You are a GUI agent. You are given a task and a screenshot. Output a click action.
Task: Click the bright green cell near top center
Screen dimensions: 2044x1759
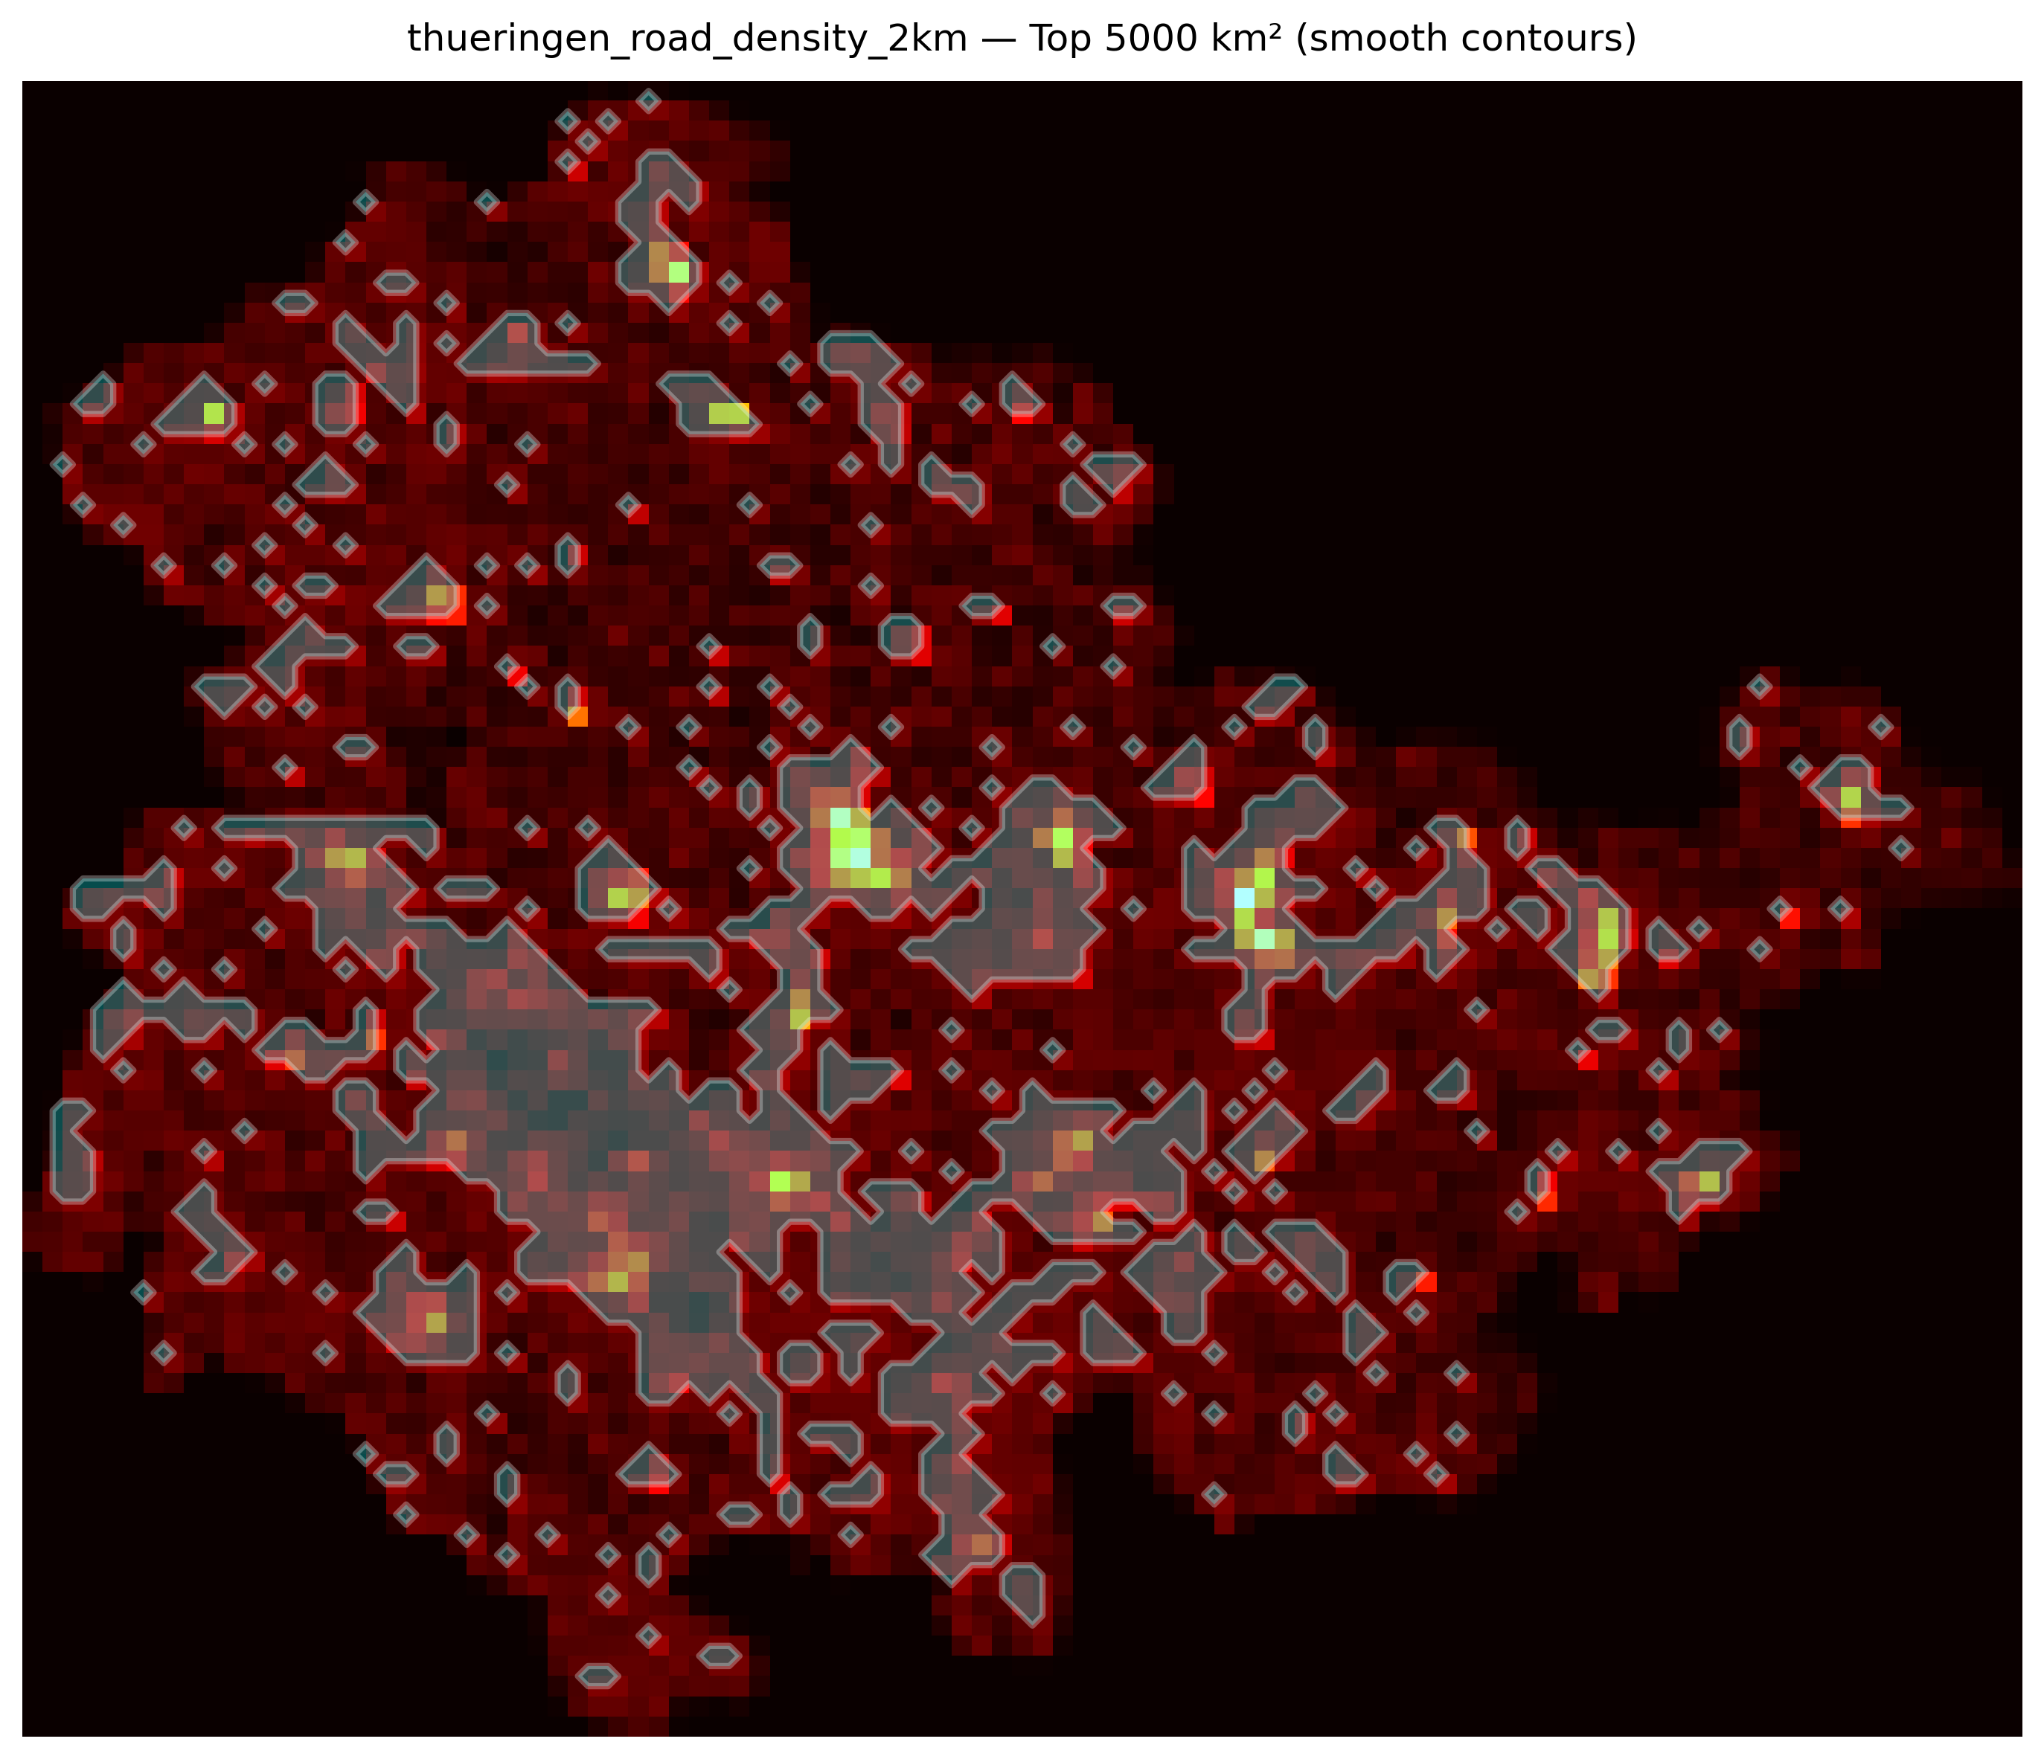(679, 272)
